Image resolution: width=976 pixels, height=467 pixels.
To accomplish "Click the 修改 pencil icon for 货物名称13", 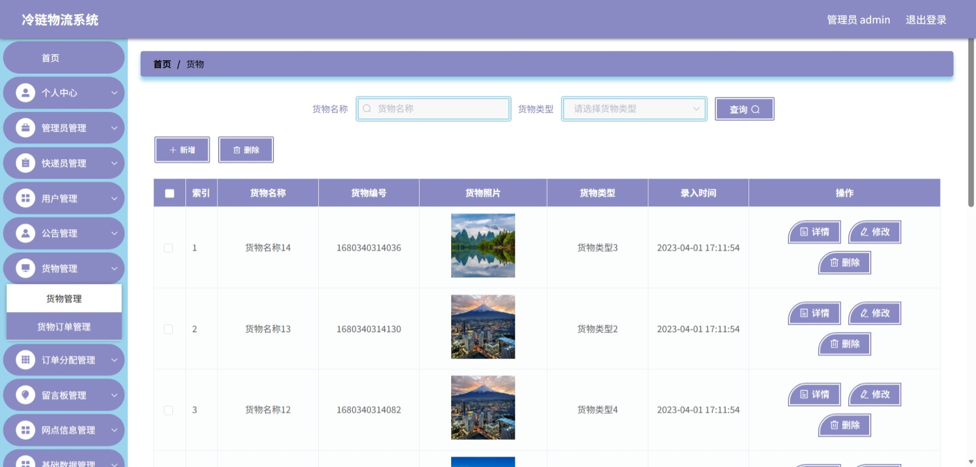I will tap(864, 313).
